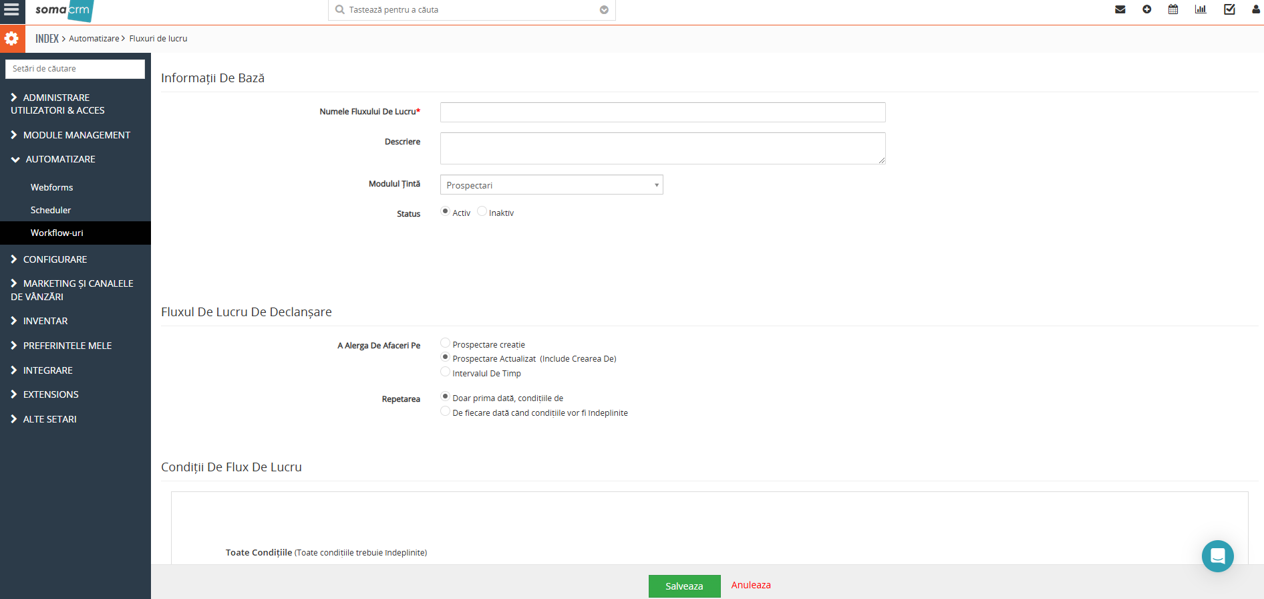1264x599 pixels.
Task: Select Prospectare Actualizat trigger option
Action: coord(445,357)
